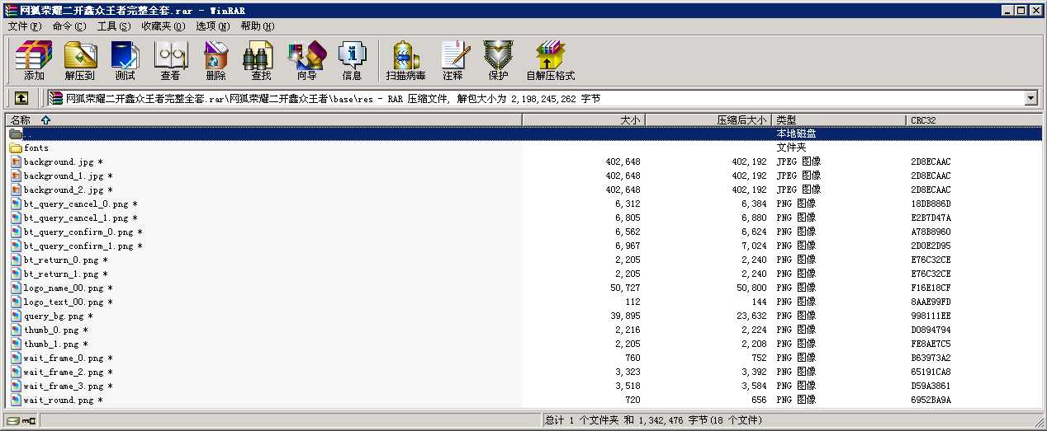Click the WinRAR title bar icon

(x=11, y=10)
